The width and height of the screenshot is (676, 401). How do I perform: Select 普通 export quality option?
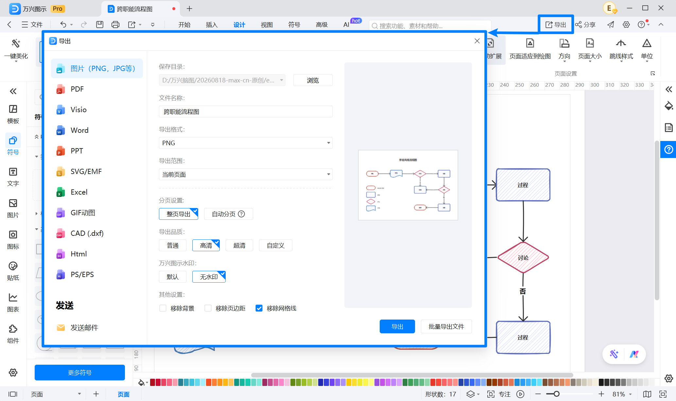[x=173, y=245]
